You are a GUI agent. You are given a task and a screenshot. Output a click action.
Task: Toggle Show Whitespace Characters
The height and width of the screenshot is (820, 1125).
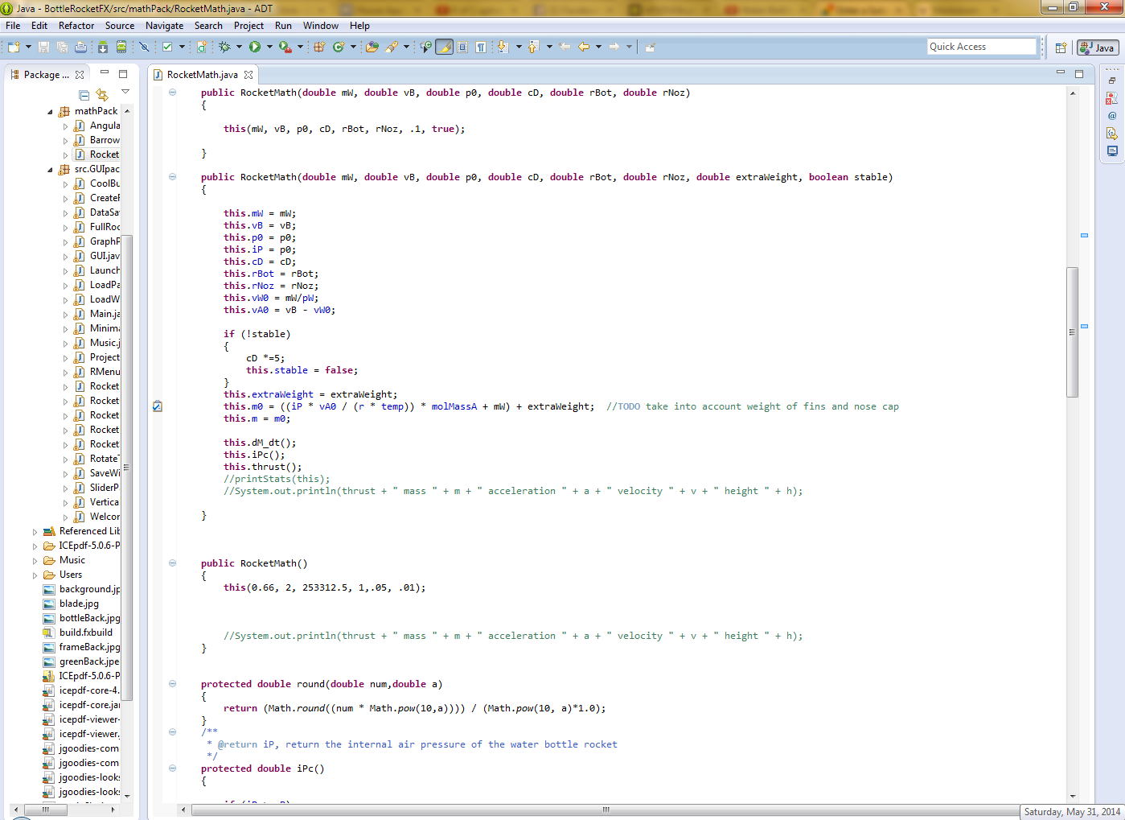coord(480,47)
